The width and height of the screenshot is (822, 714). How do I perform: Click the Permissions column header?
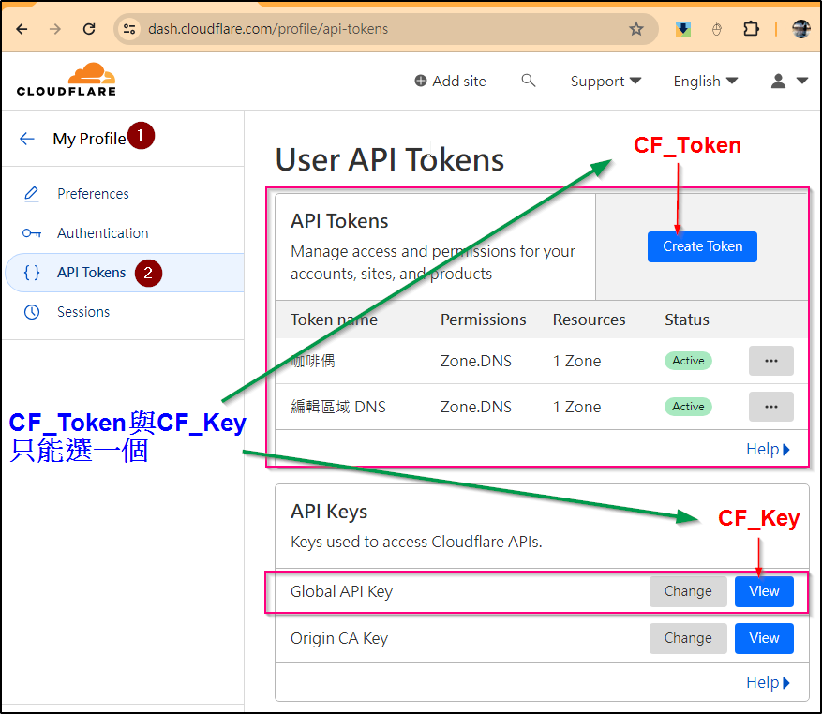click(483, 320)
